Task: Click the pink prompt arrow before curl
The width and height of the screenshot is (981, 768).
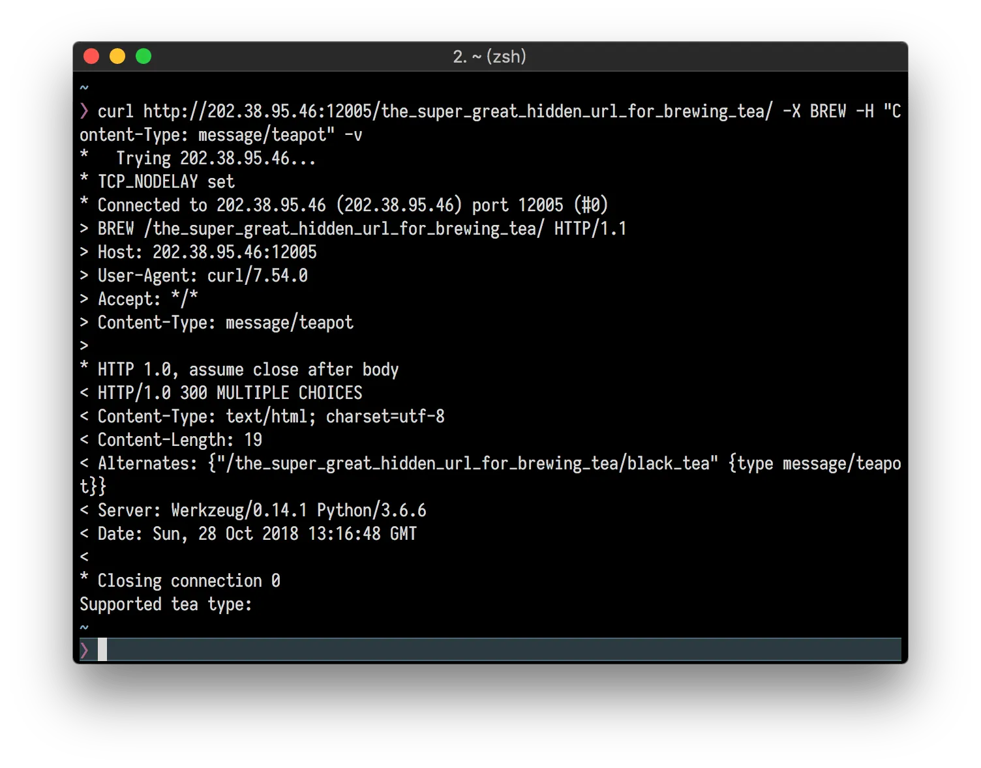Action: [x=84, y=111]
